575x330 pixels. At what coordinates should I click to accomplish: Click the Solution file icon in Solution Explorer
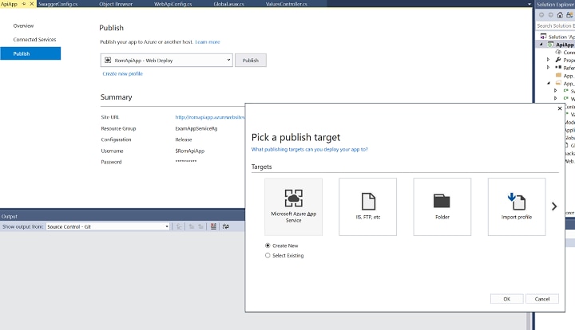(544, 36)
